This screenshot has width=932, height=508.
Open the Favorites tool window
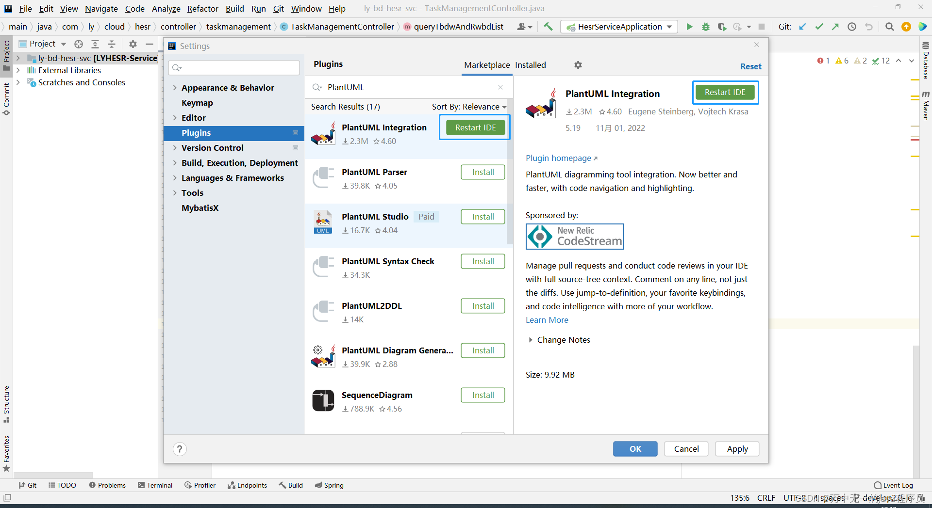pos(6,453)
